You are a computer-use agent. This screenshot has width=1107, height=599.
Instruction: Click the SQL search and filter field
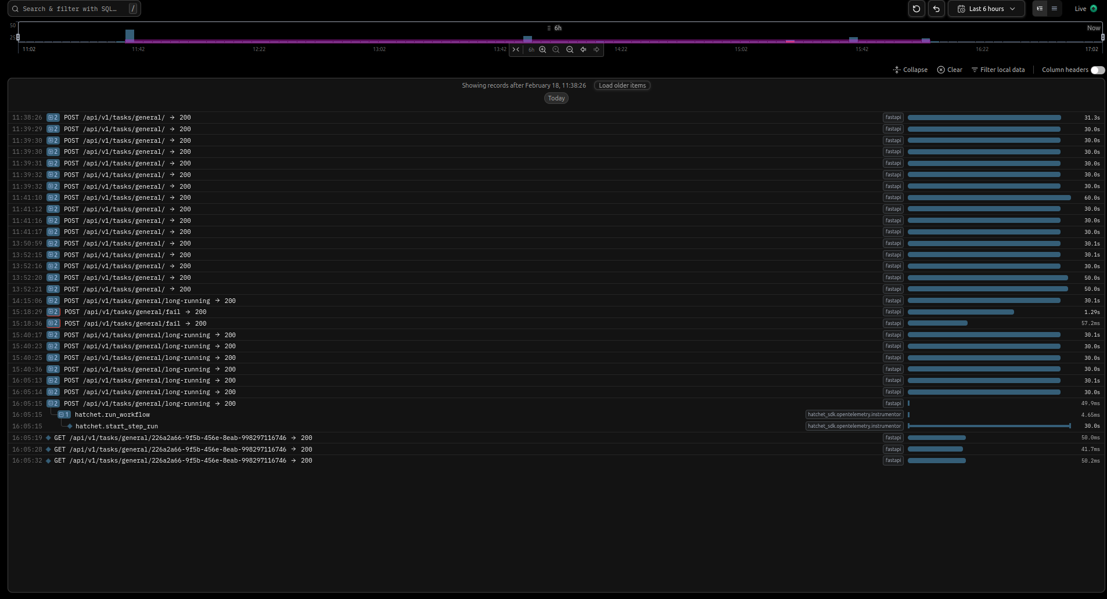[x=70, y=9]
